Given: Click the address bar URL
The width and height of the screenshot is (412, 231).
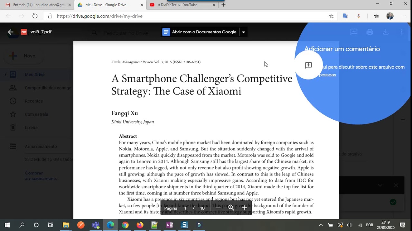Looking at the screenshot, I should pos(100,16).
